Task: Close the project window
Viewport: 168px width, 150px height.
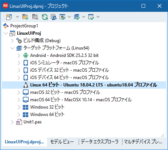Action: [x=160, y=6]
